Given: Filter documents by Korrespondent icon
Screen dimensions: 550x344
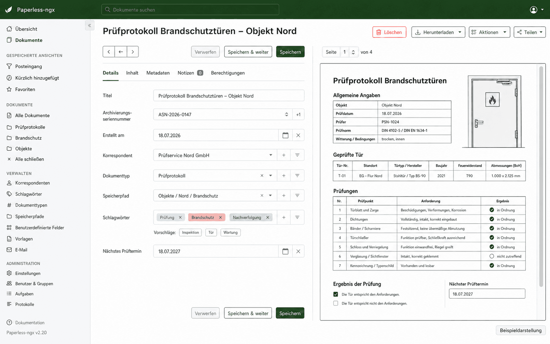Looking at the screenshot, I should click(297, 155).
